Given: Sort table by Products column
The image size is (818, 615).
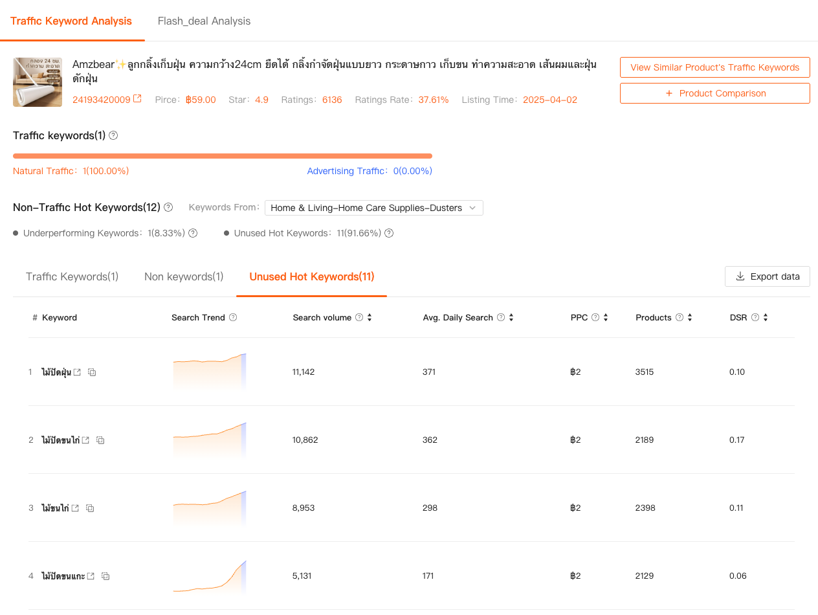Looking at the screenshot, I should click(690, 317).
